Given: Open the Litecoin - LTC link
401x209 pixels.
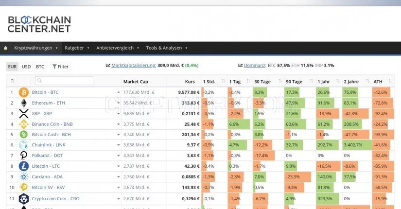Looking at the screenshot, I should pos(46,166).
